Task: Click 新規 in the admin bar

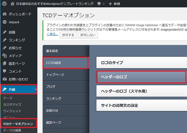Action: (117, 4)
